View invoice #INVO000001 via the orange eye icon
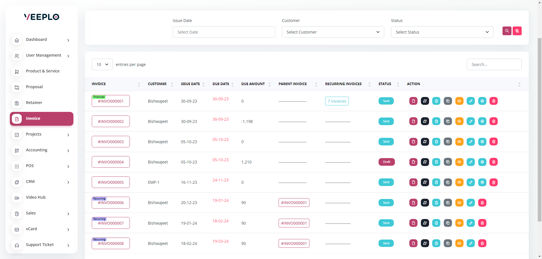542x259 pixels. [459, 101]
